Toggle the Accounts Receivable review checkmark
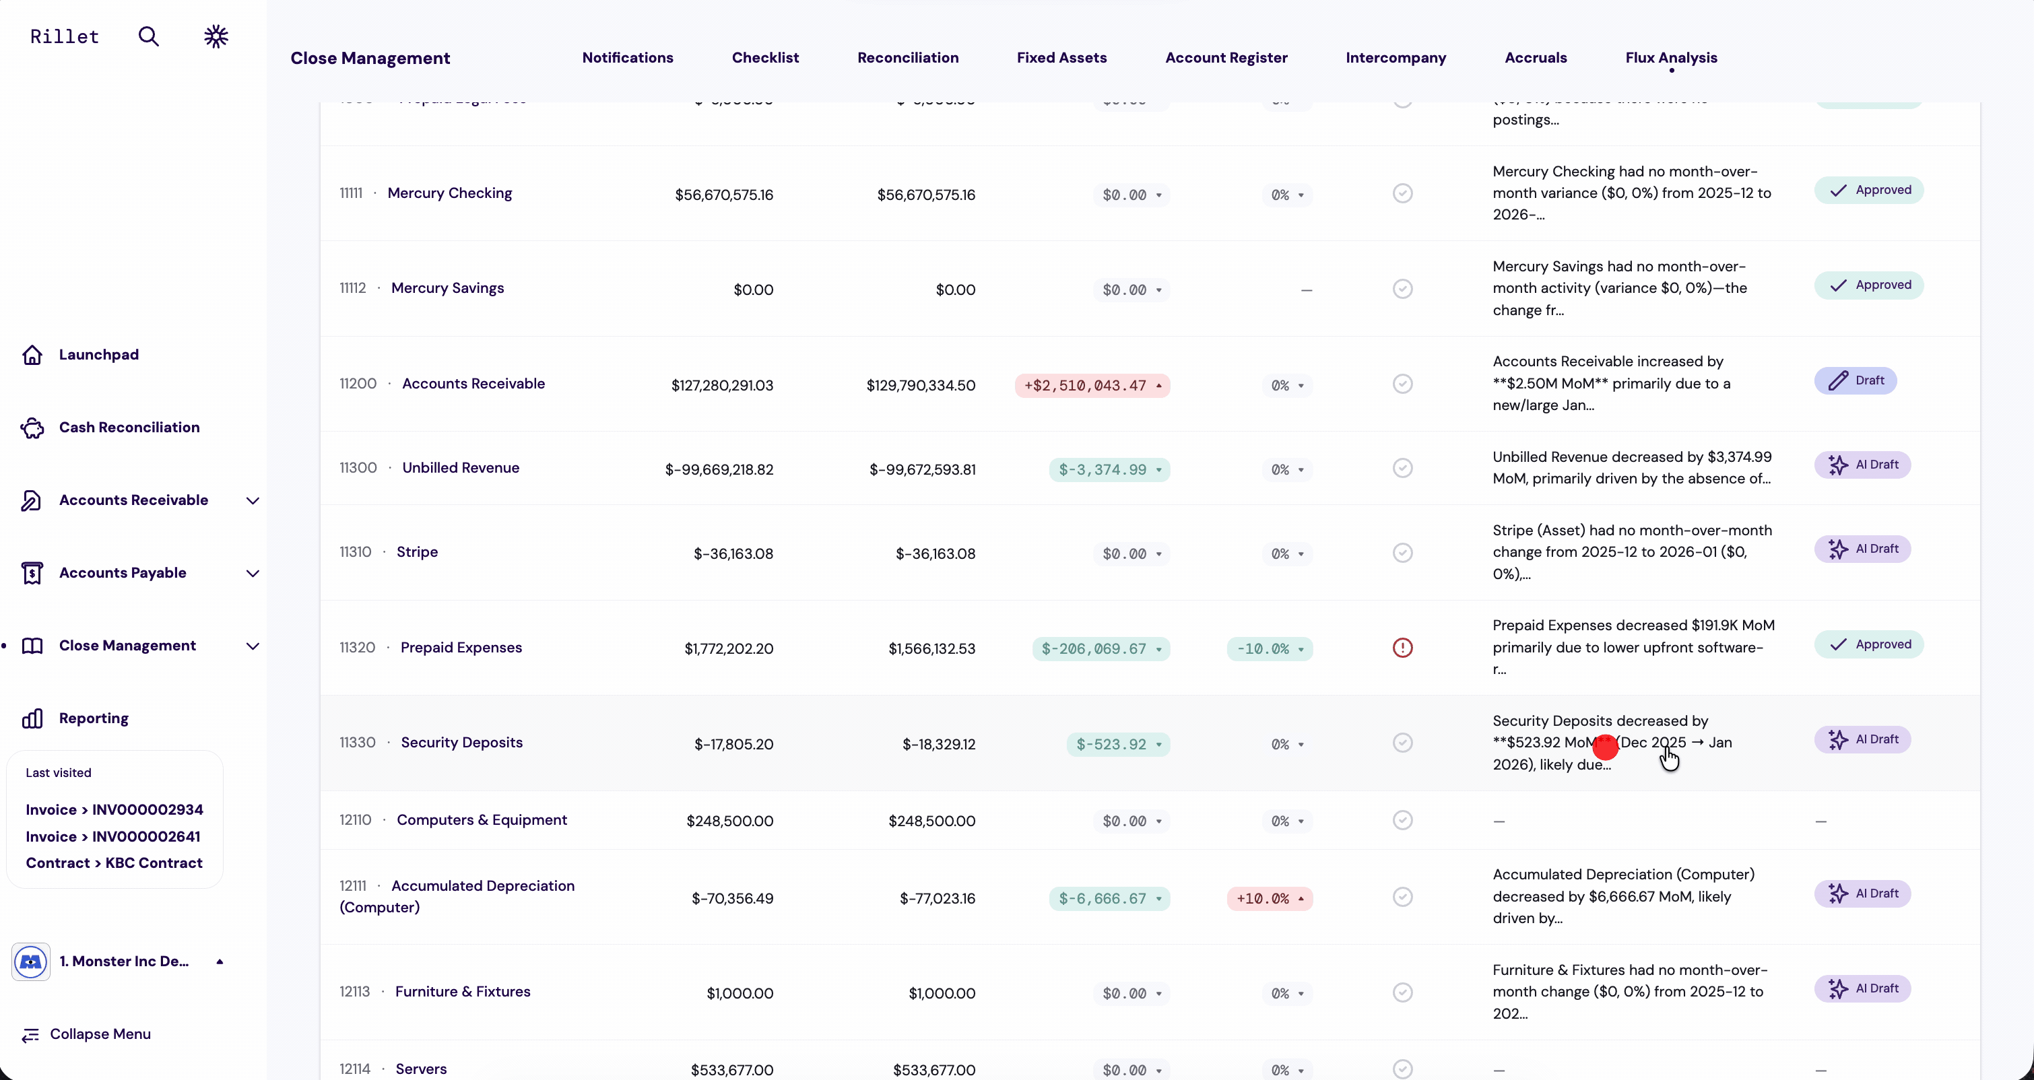Screen dimensions: 2034x1080 [1402, 384]
